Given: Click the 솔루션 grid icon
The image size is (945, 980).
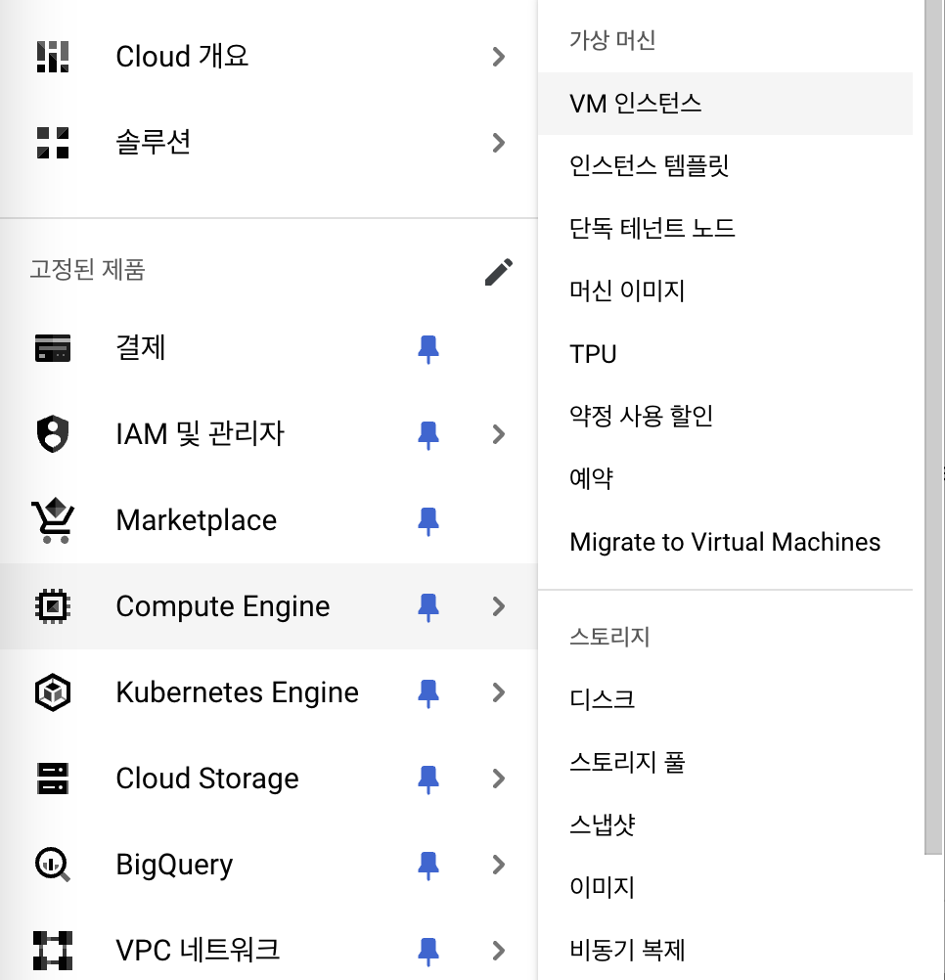Looking at the screenshot, I should 53,143.
